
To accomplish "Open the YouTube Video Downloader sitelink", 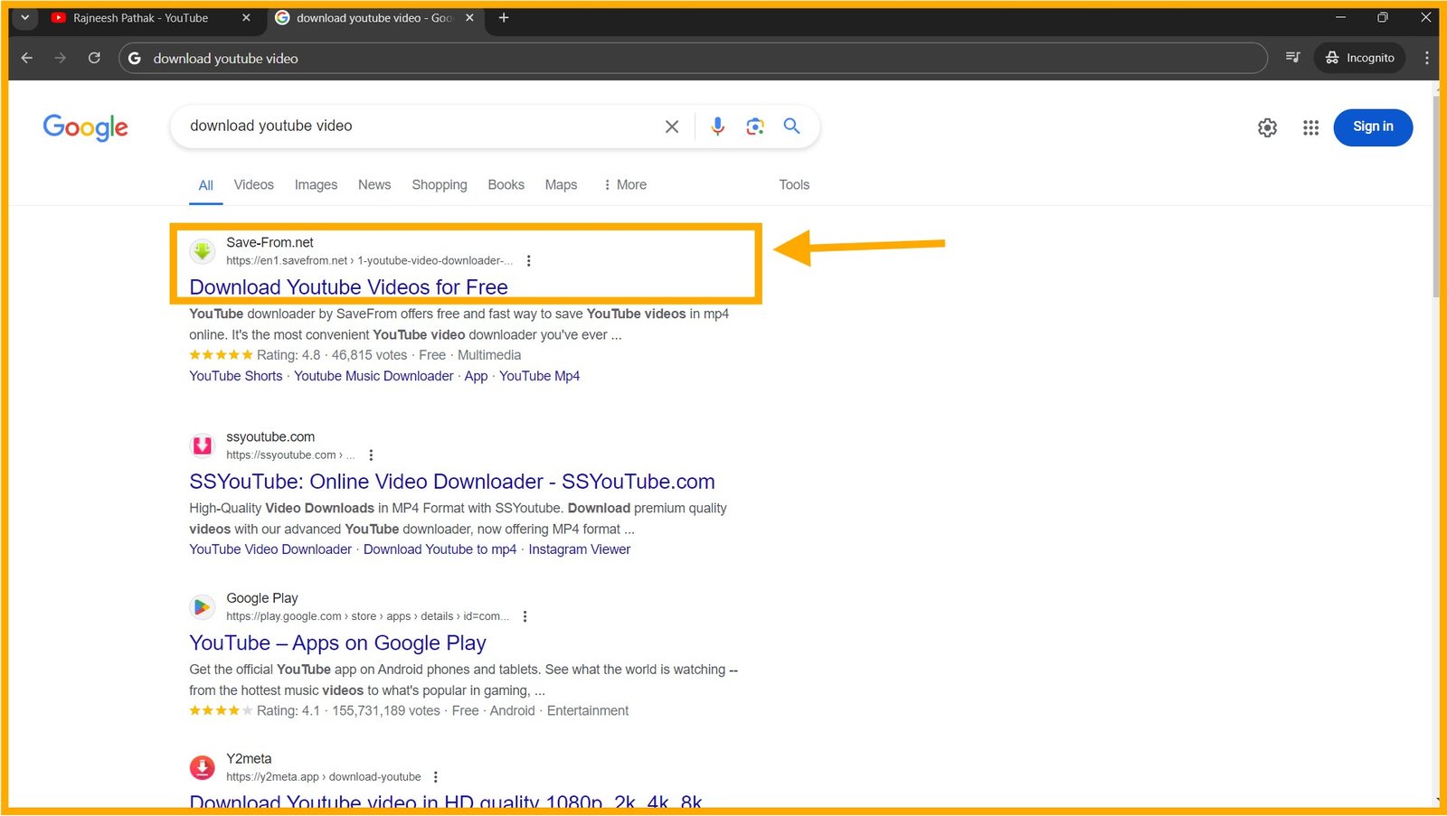I will point(270,549).
